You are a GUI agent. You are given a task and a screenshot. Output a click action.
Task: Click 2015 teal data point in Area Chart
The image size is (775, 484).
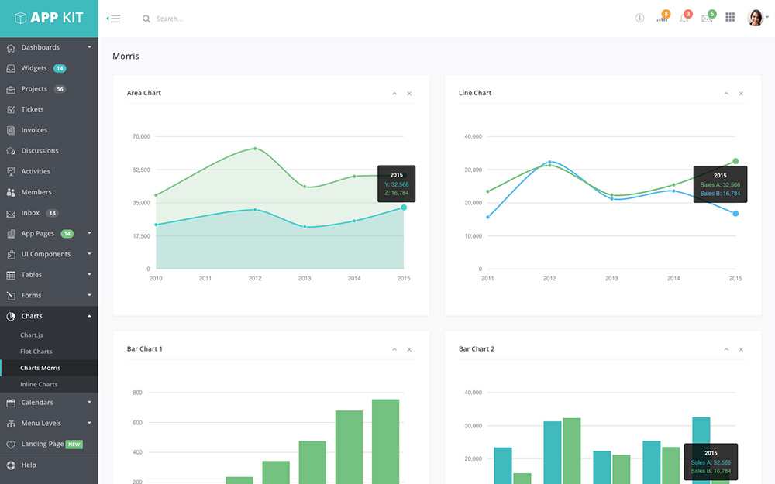pyautogui.click(x=404, y=208)
